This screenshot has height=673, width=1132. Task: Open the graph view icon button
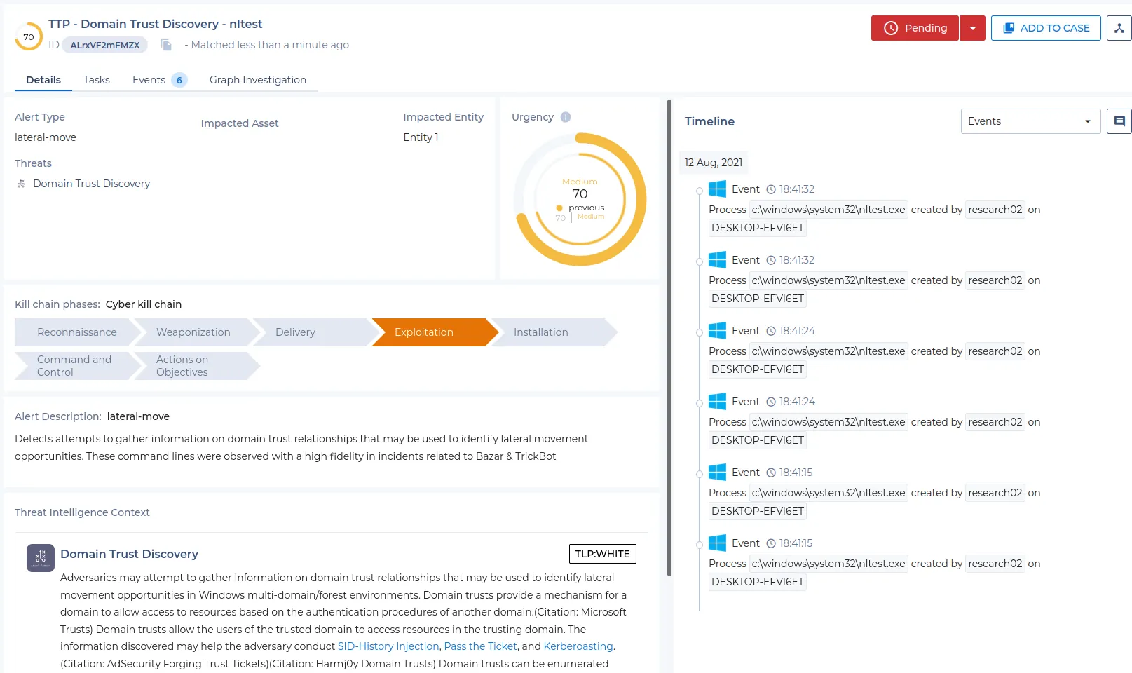pyautogui.click(x=1119, y=28)
